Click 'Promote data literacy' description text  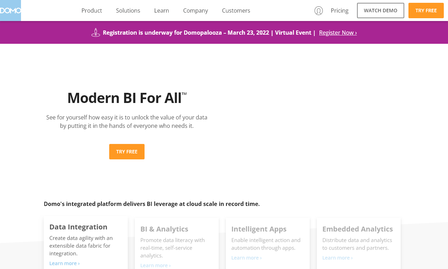(x=173, y=248)
